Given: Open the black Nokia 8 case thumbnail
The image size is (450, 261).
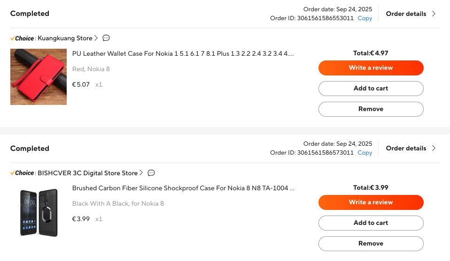Looking at the screenshot, I should (39, 212).
